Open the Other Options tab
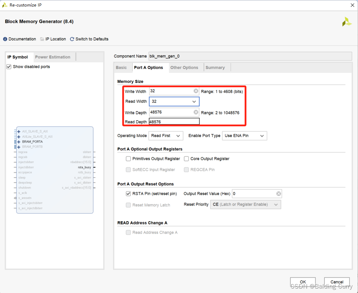The image size is (358, 293). [185, 68]
